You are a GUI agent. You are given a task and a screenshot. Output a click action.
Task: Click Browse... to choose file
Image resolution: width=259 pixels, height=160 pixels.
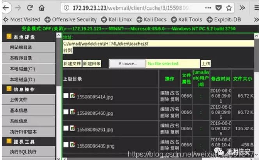pyautogui.click(x=128, y=63)
